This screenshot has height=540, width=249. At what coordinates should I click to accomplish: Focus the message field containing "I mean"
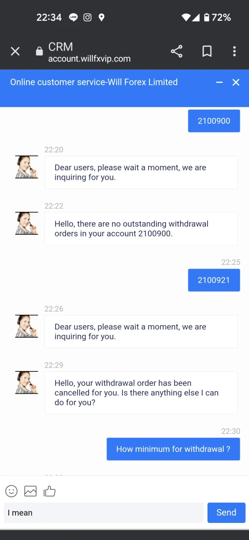[x=104, y=513]
